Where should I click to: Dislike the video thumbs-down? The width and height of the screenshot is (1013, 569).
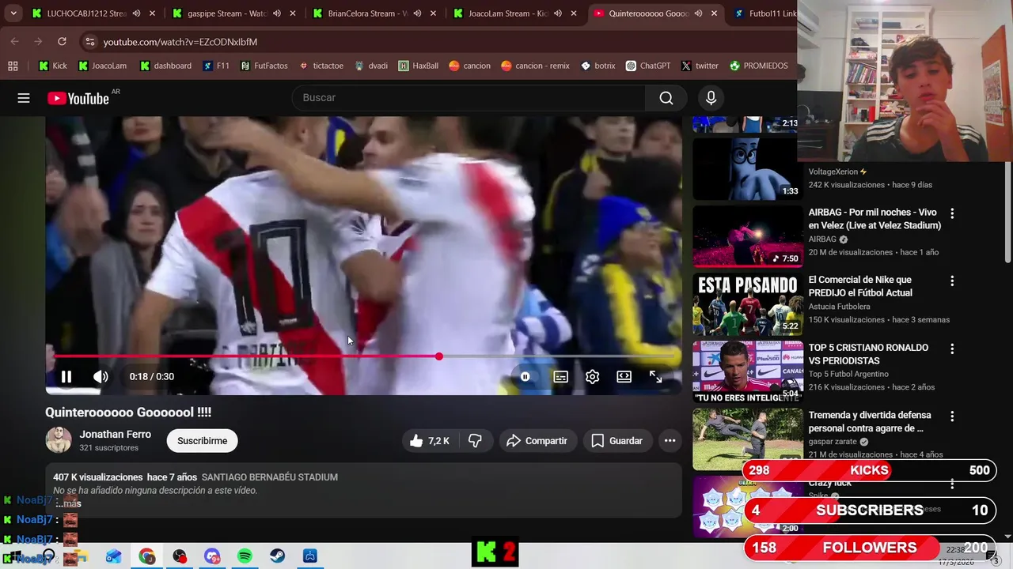coord(476,441)
